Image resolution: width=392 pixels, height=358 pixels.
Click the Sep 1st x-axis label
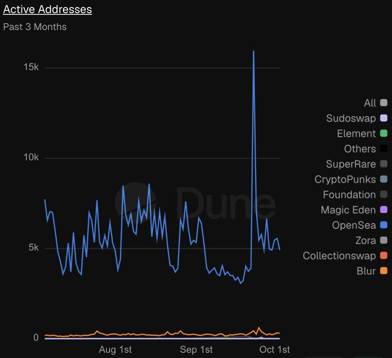point(196,349)
